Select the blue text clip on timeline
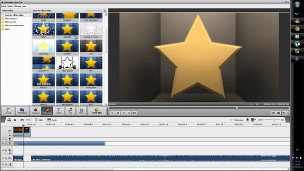This screenshot has height=171, width=304. [x=59, y=143]
